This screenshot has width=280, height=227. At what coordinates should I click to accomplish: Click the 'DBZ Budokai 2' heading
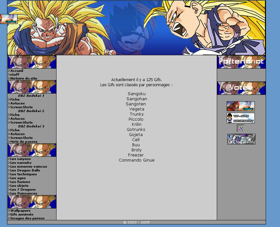(x=31, y=111)
